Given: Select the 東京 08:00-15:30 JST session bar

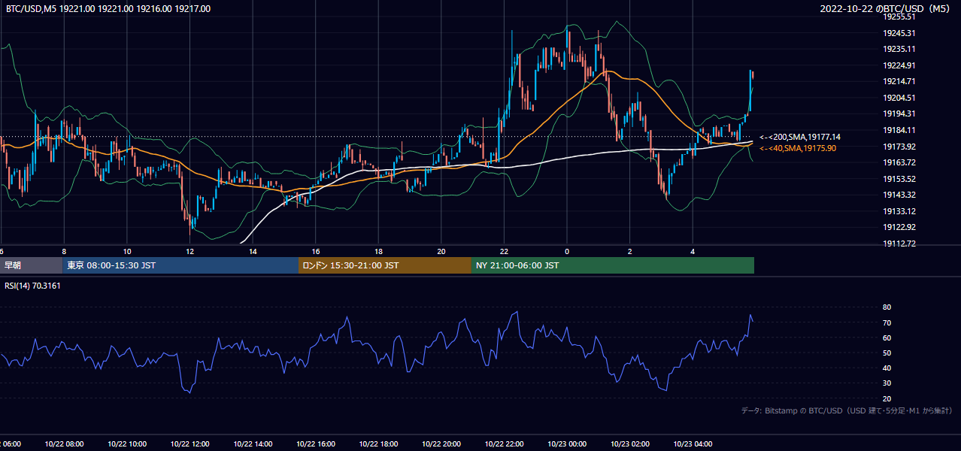Looking at the screenshot, I should click(x=180, y=265).
